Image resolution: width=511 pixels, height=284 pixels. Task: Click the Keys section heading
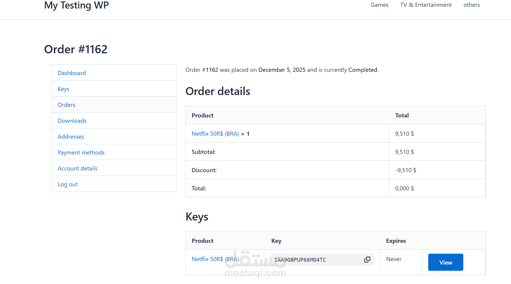pos(197,217)
